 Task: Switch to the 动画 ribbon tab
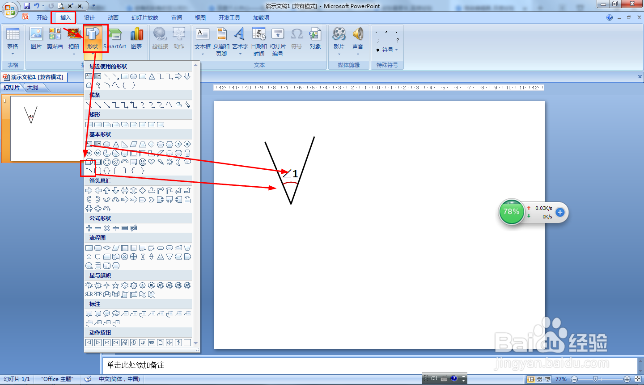click(x=113, y=17)
